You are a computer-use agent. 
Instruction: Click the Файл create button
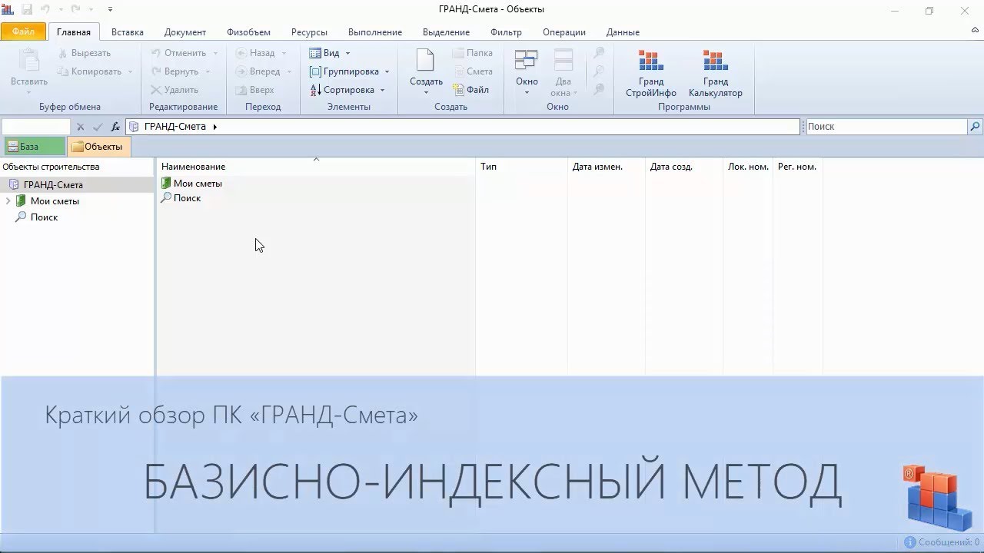470,90
